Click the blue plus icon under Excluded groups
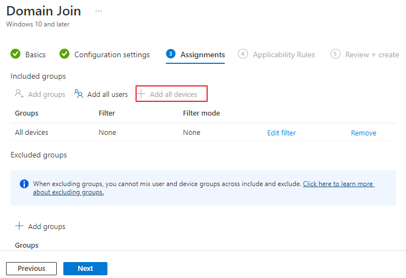Image resolution: width=406 pixels, height=278 pixels. point(19,226)
